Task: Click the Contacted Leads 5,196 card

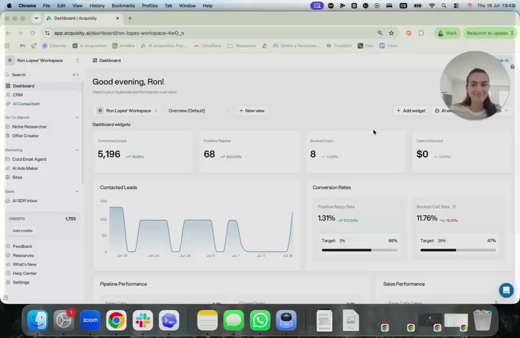Action: [x=143, y=152]
